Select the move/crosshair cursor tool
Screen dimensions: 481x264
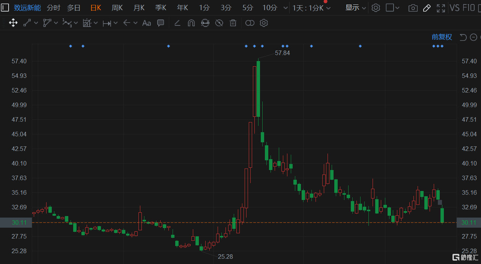[x=13, y=23]
